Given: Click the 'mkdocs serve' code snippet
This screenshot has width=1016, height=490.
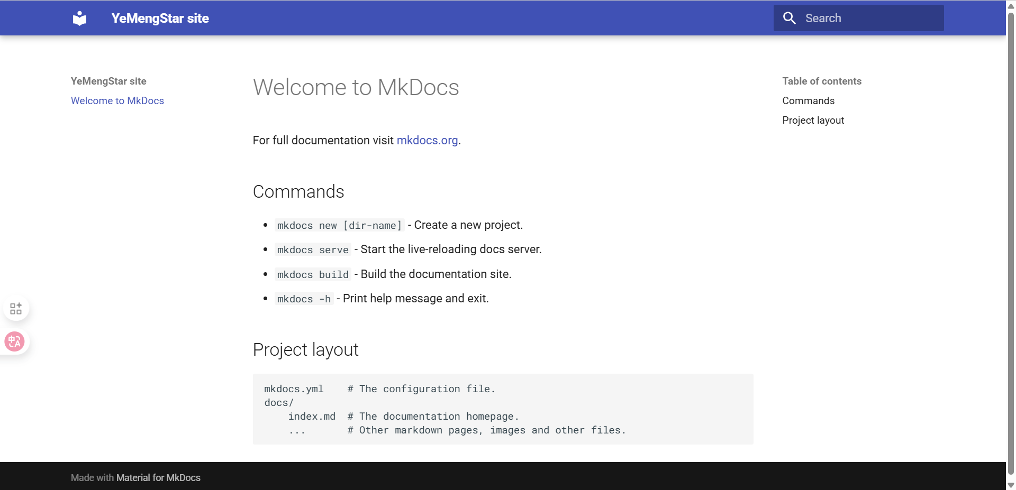Looking at the screenshot, I should 313,249.
